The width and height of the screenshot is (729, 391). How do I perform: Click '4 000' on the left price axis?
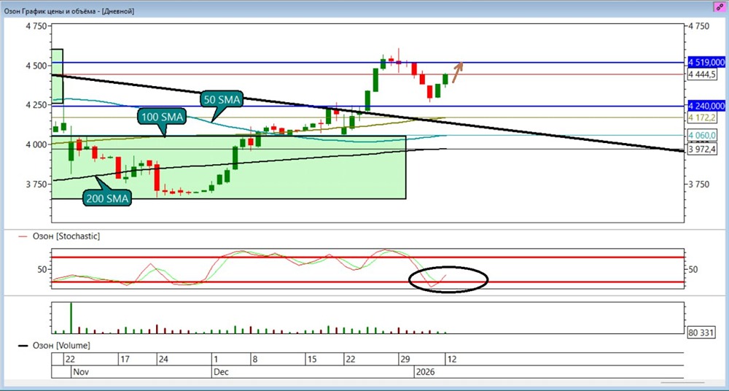click(36, 144)
